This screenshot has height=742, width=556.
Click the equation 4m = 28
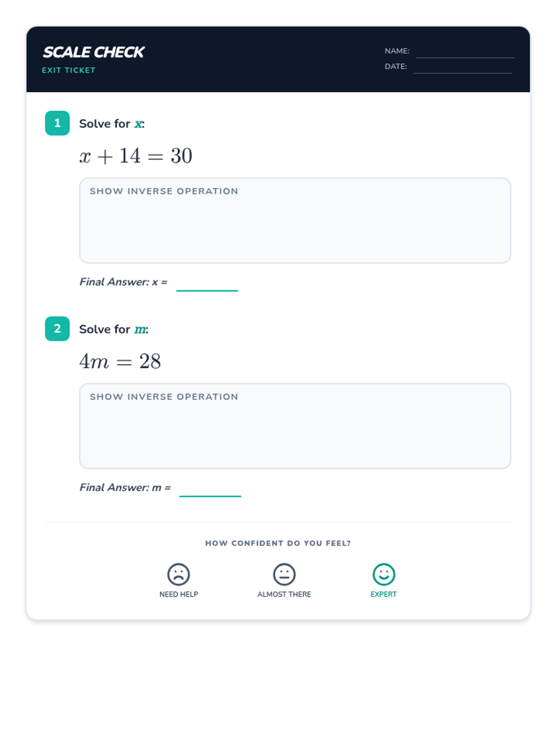pyautogui.click(x=120, y=361)
